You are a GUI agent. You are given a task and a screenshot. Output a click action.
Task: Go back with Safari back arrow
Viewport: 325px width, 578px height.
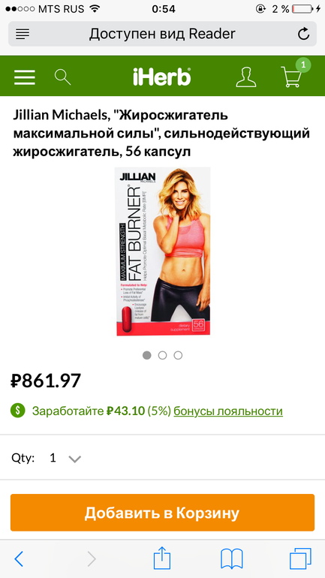(x=19, y=559)
